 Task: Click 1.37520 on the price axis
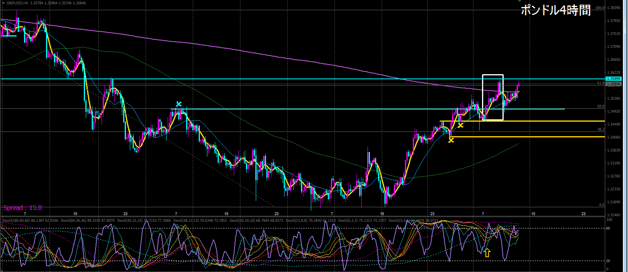pyautogui.click(x=614, y=34)
